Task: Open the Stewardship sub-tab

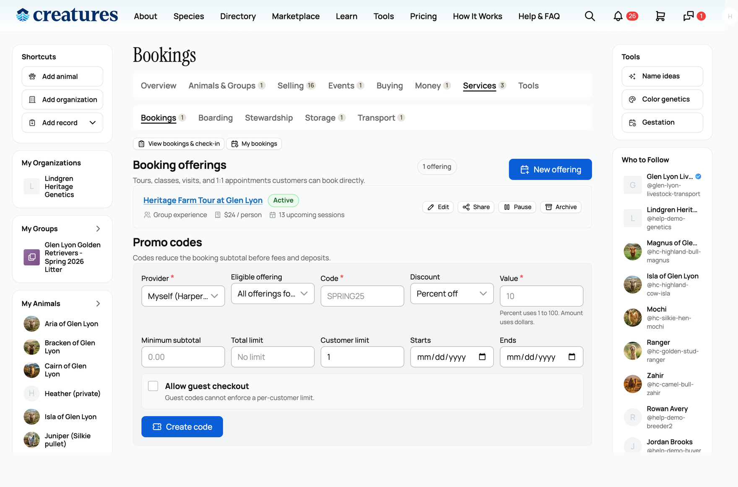Action: [x=269, y=118]
